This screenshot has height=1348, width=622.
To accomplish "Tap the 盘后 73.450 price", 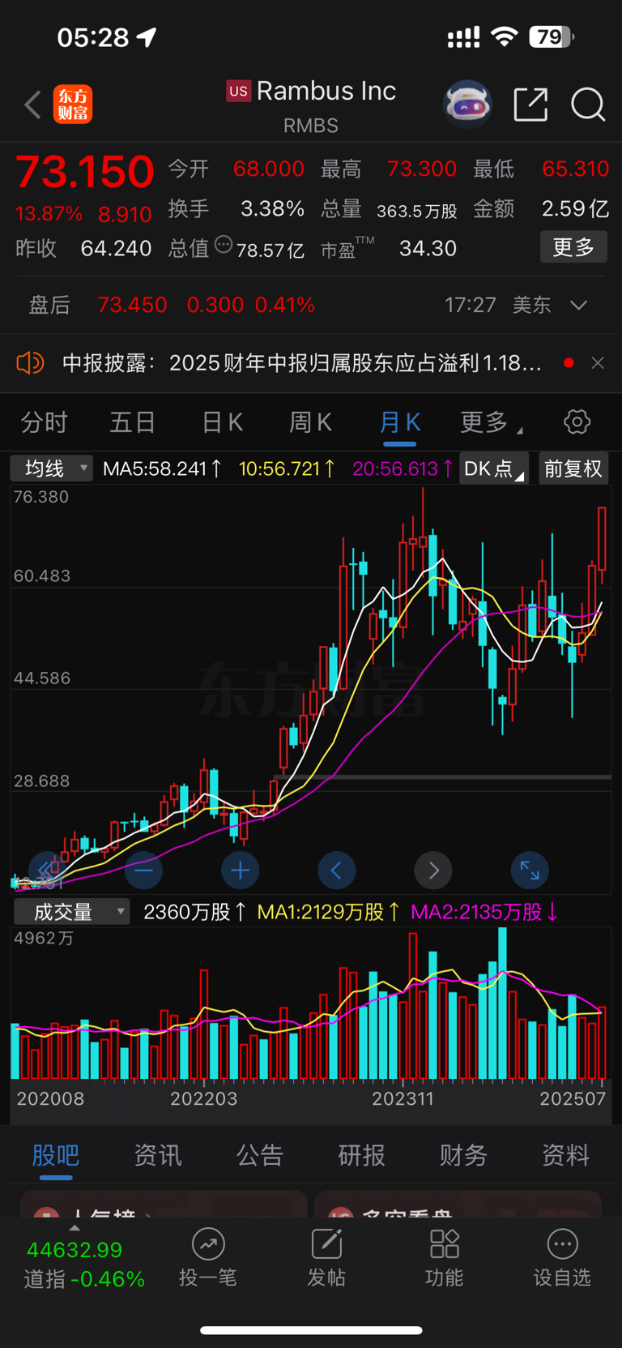I will tap(132, 305).
